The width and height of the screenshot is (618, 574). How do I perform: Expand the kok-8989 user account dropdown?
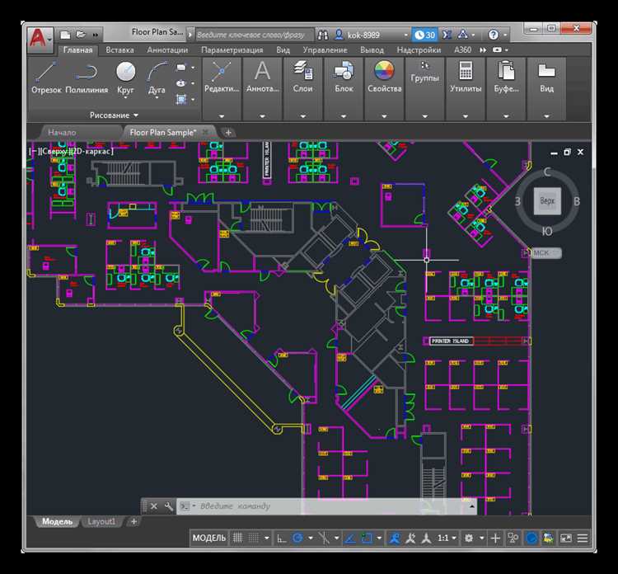[405, 35]
